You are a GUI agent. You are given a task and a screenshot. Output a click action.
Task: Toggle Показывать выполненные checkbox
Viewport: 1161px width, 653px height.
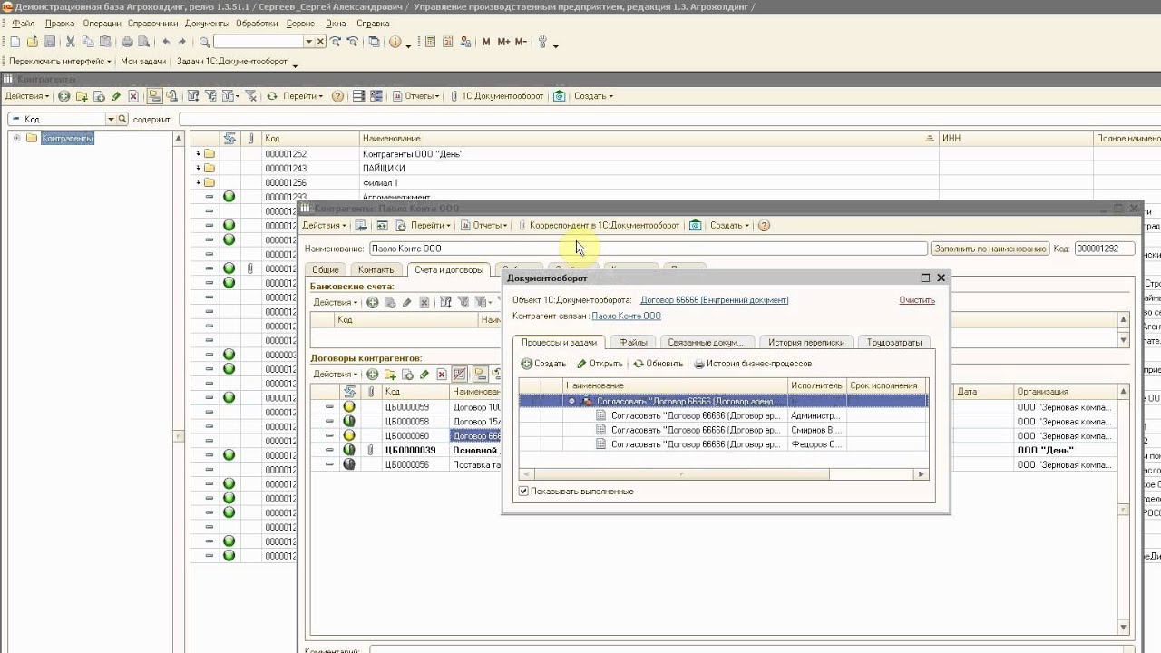pos(523,492)
